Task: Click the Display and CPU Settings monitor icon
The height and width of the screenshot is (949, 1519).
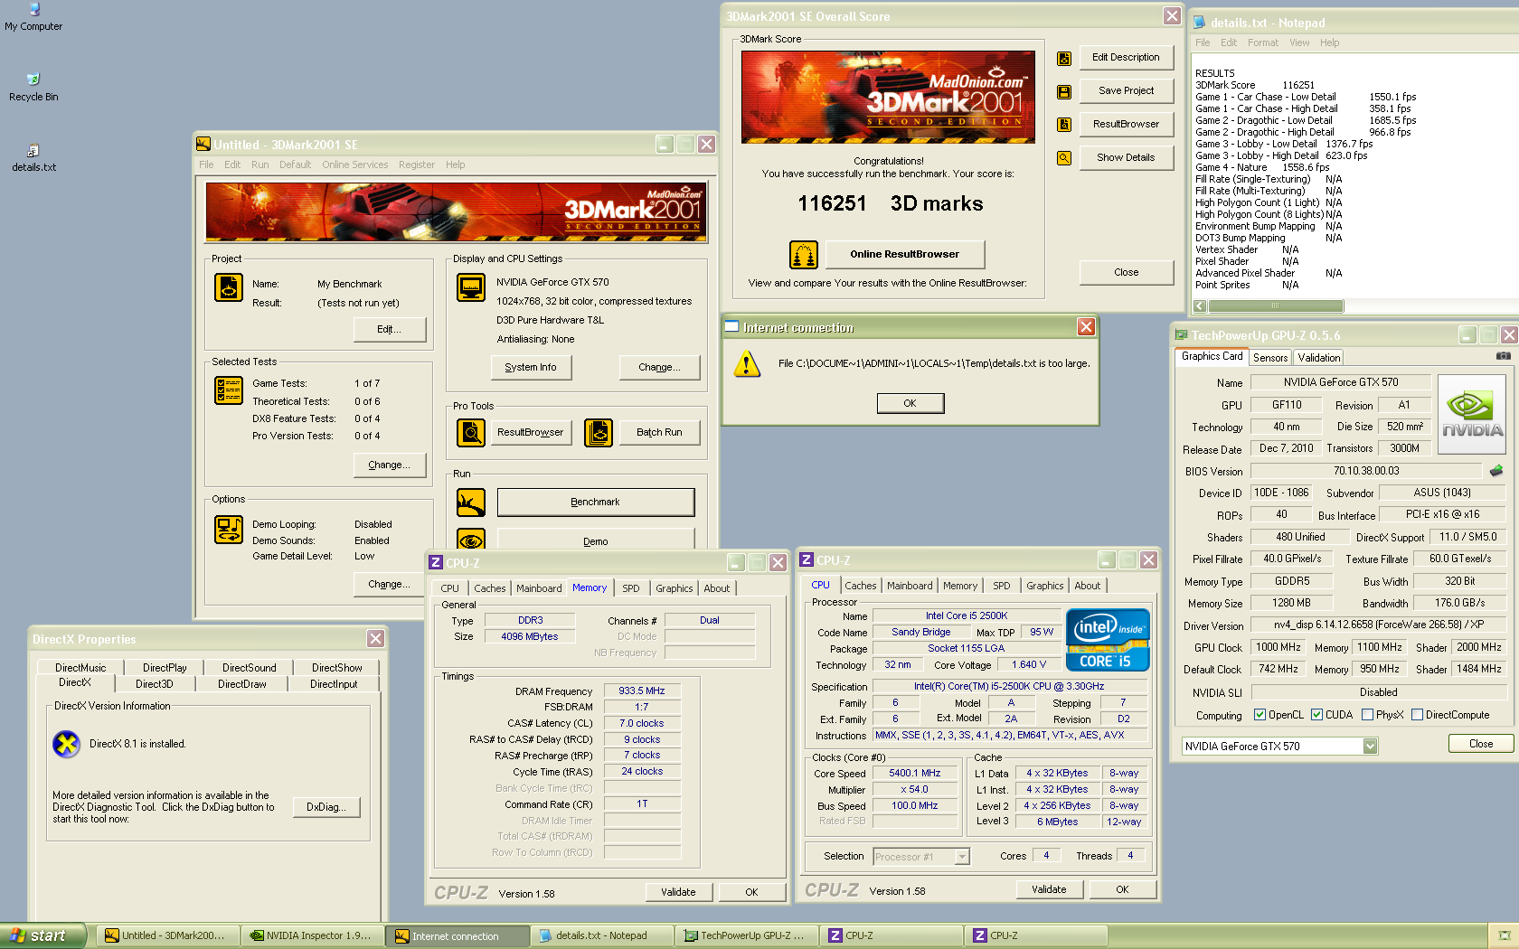Action: coord(471,287)
